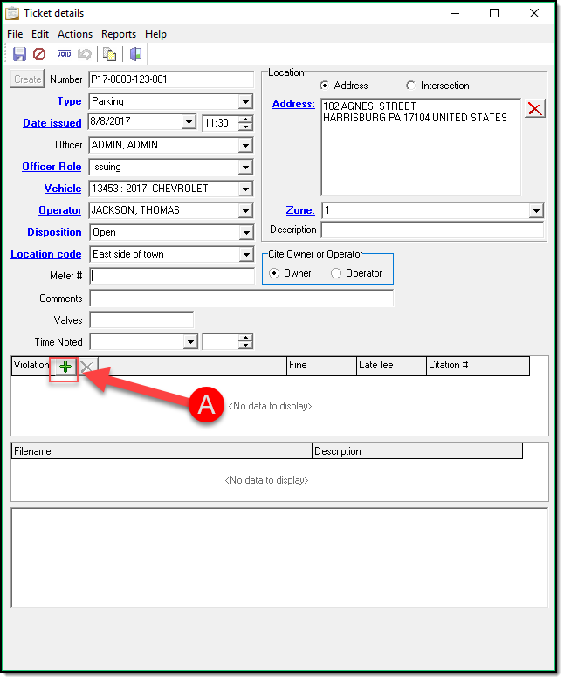The height and width of the screenshot is (680, 564).
Task: Select the Intersection radio button
Action: click(x=411, y=86)
